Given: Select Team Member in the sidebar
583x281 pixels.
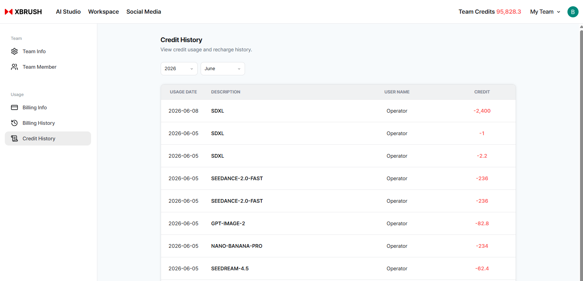Looking at the screenshot, I should tap(48, 67).
